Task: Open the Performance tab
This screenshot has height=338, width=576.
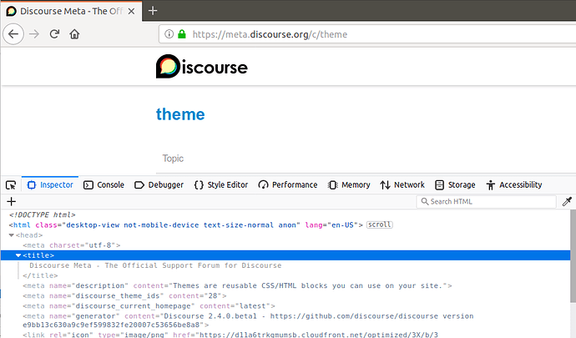Action: [288, 184]
